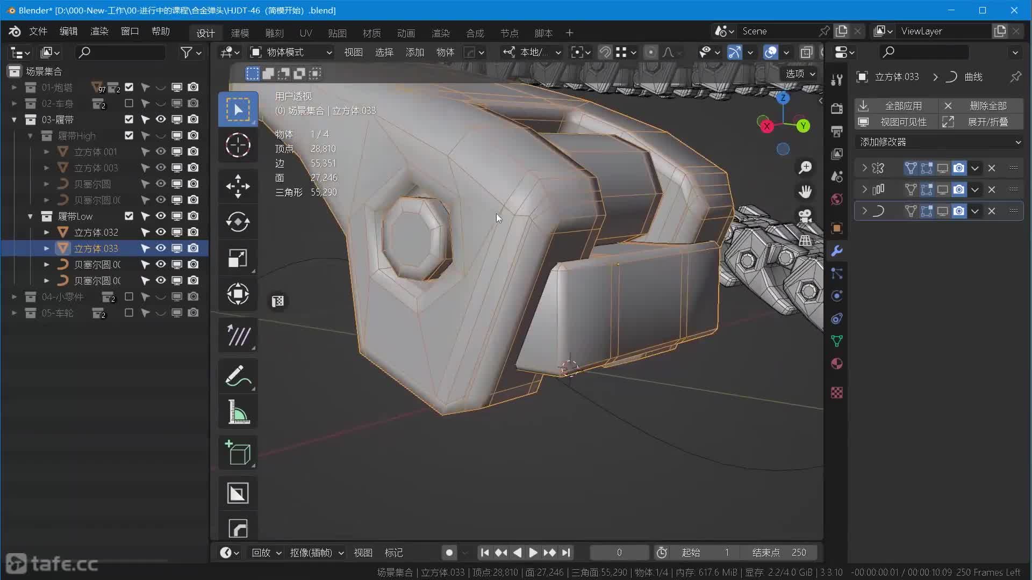Select the Scale tool

[x=238, y=258]
